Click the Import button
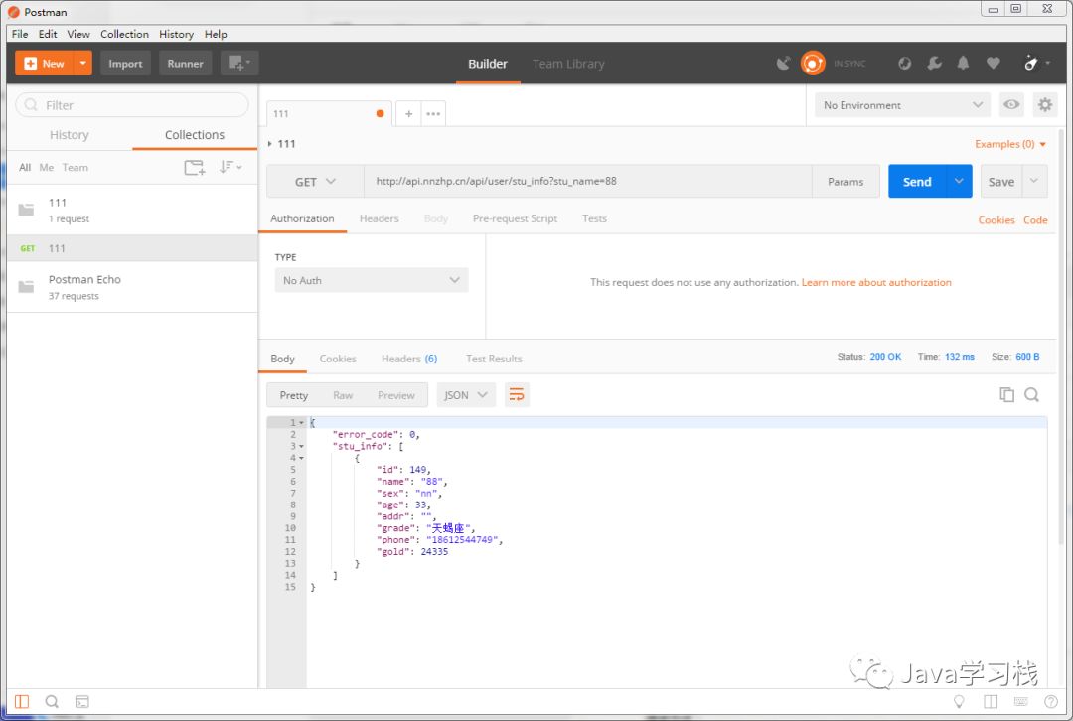The width and height of the screenshot is (1073, 721). coord(125,64)
